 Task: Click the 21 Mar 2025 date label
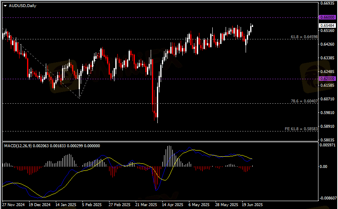[x=146, y=205]
